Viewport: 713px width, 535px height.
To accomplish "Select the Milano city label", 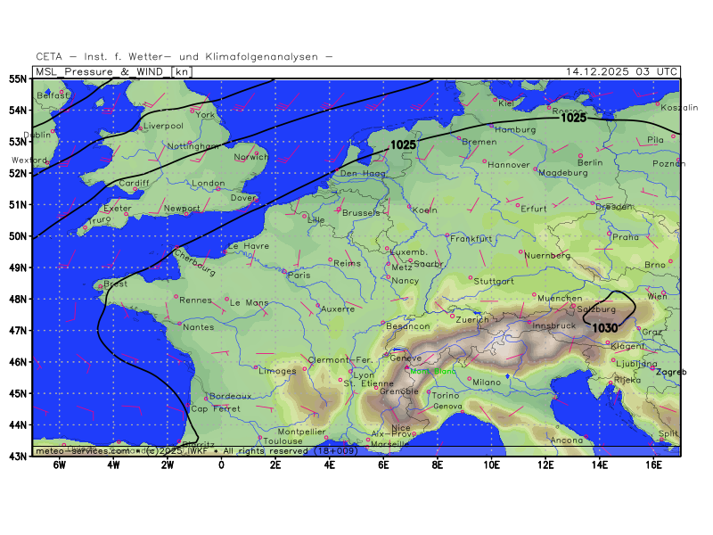I will click(x=487, y=382).
